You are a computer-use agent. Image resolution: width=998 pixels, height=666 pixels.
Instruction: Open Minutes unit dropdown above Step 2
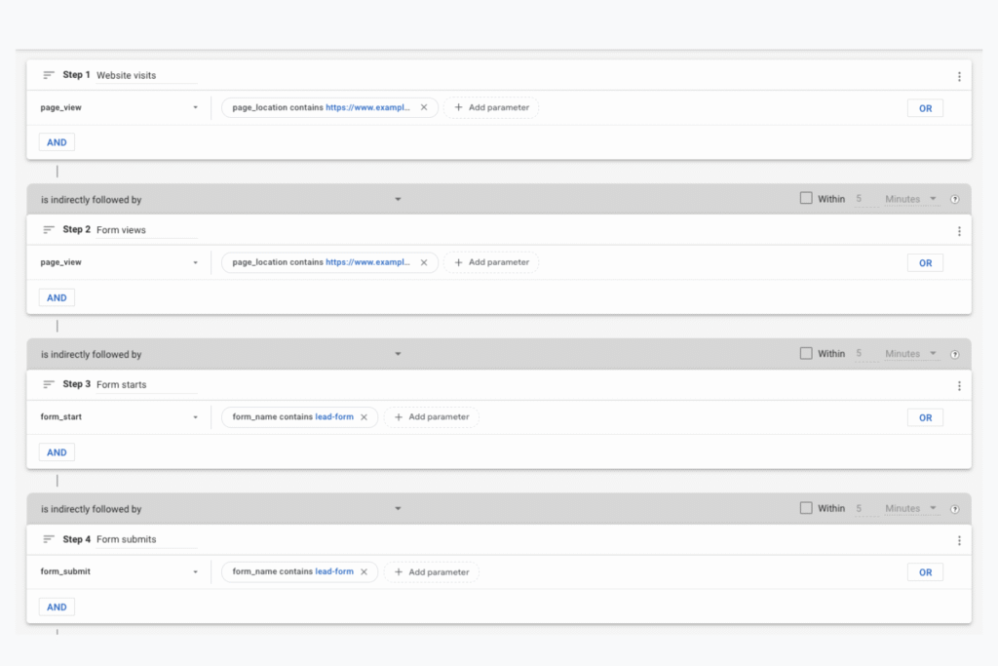(x=910, y=199)
